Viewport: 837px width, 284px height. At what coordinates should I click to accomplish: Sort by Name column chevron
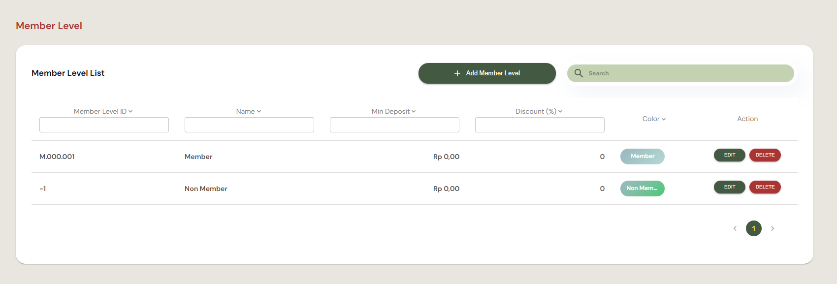click(259, 112)
